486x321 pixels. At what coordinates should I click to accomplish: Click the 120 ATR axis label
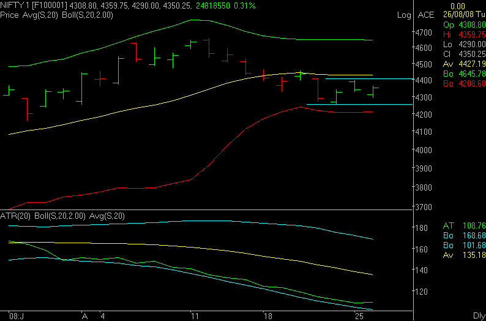pos(422,292)
